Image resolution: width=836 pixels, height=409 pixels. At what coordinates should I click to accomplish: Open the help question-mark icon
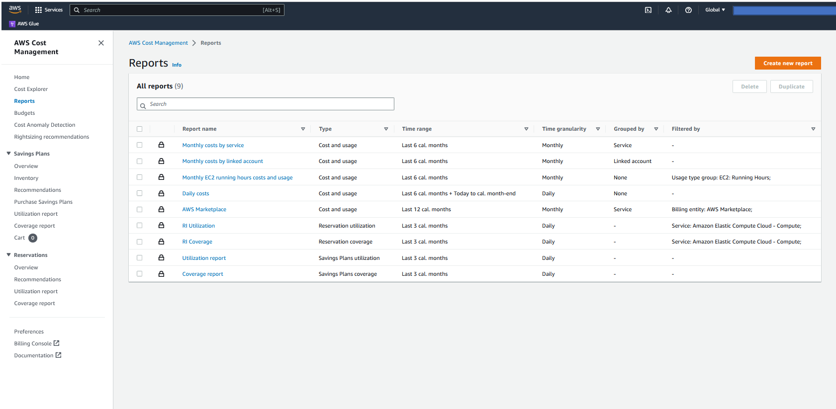(x=688, y=10)
